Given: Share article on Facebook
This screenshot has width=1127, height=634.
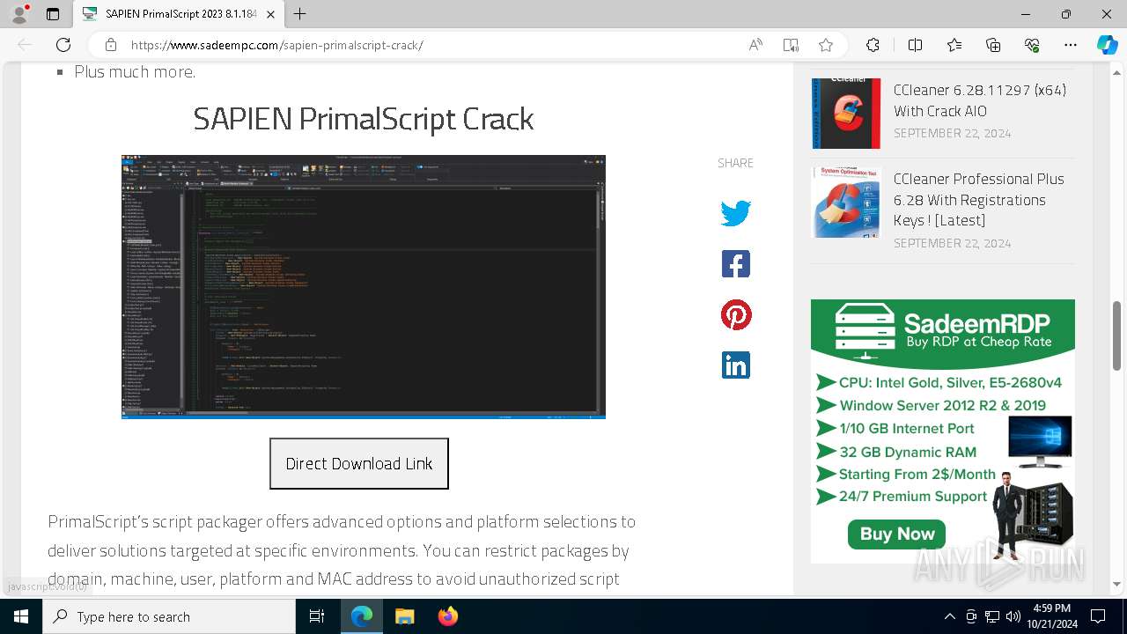Looking at the screenshot, I should click(735, 264).
